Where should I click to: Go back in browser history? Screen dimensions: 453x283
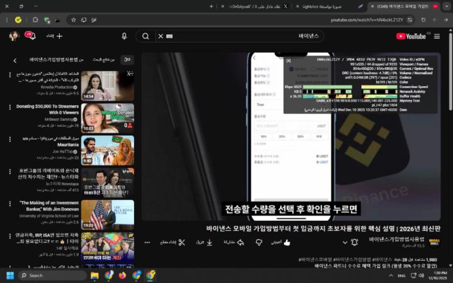click(446, 20)
